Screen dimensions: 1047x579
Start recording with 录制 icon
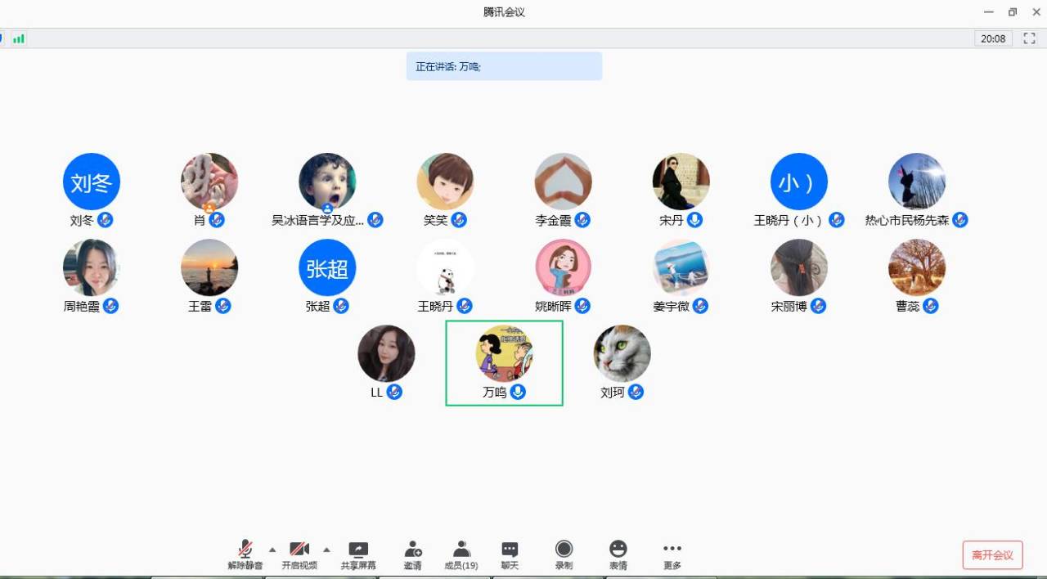(x=564, y=550)
